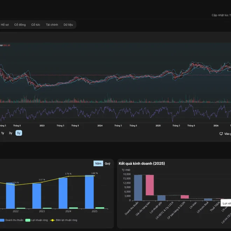The image size is (231, 231).
Task: Set chart range to 1y
Action: click(3, 133)
